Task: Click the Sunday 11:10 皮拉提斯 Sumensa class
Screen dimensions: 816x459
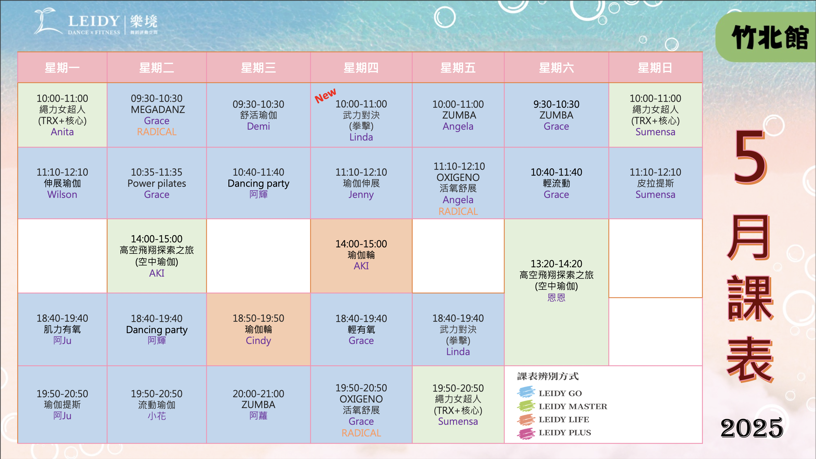Action: point(655,183)
